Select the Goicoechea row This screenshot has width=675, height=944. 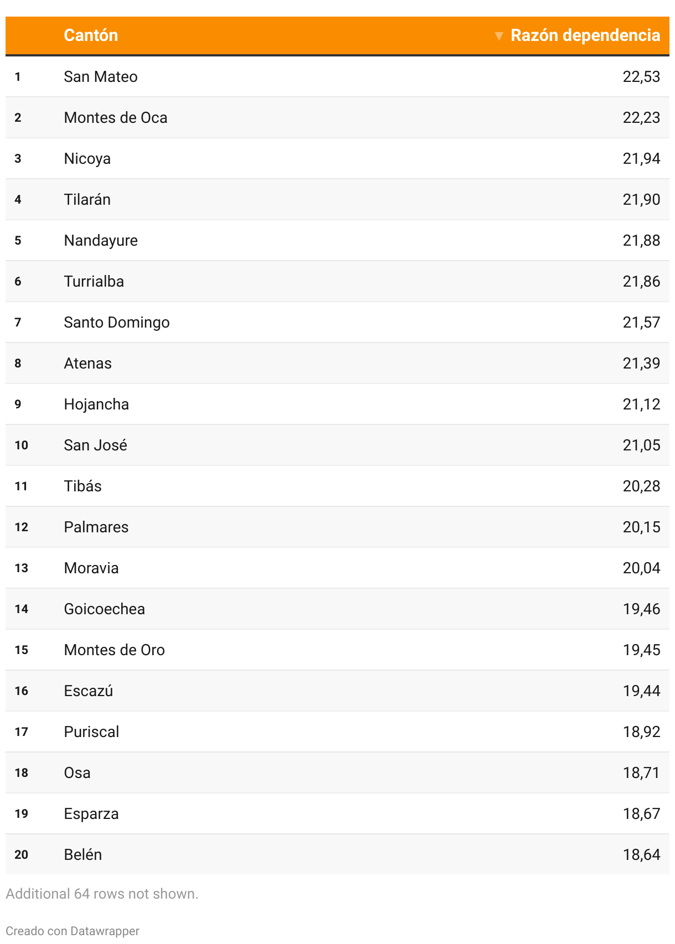(x=337, y=609)
